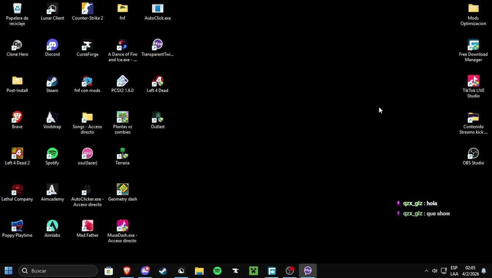Select AutoClicker.exe - Acceso directo shortcut

click(x=87, y=196)
